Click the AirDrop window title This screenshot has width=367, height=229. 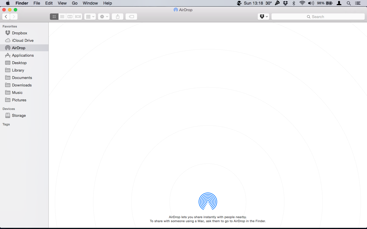pos(183,10)
